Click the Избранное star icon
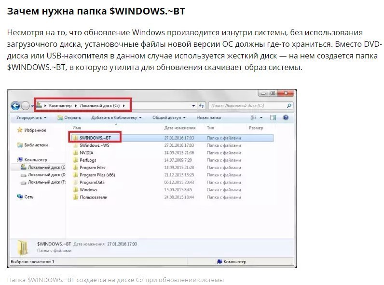 pos(20,130)
